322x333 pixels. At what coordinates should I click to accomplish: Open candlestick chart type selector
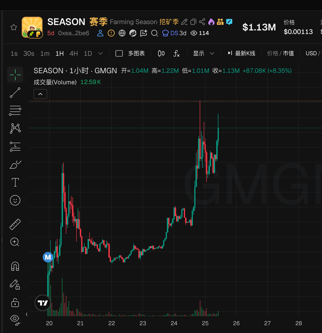tap(161, 54)
